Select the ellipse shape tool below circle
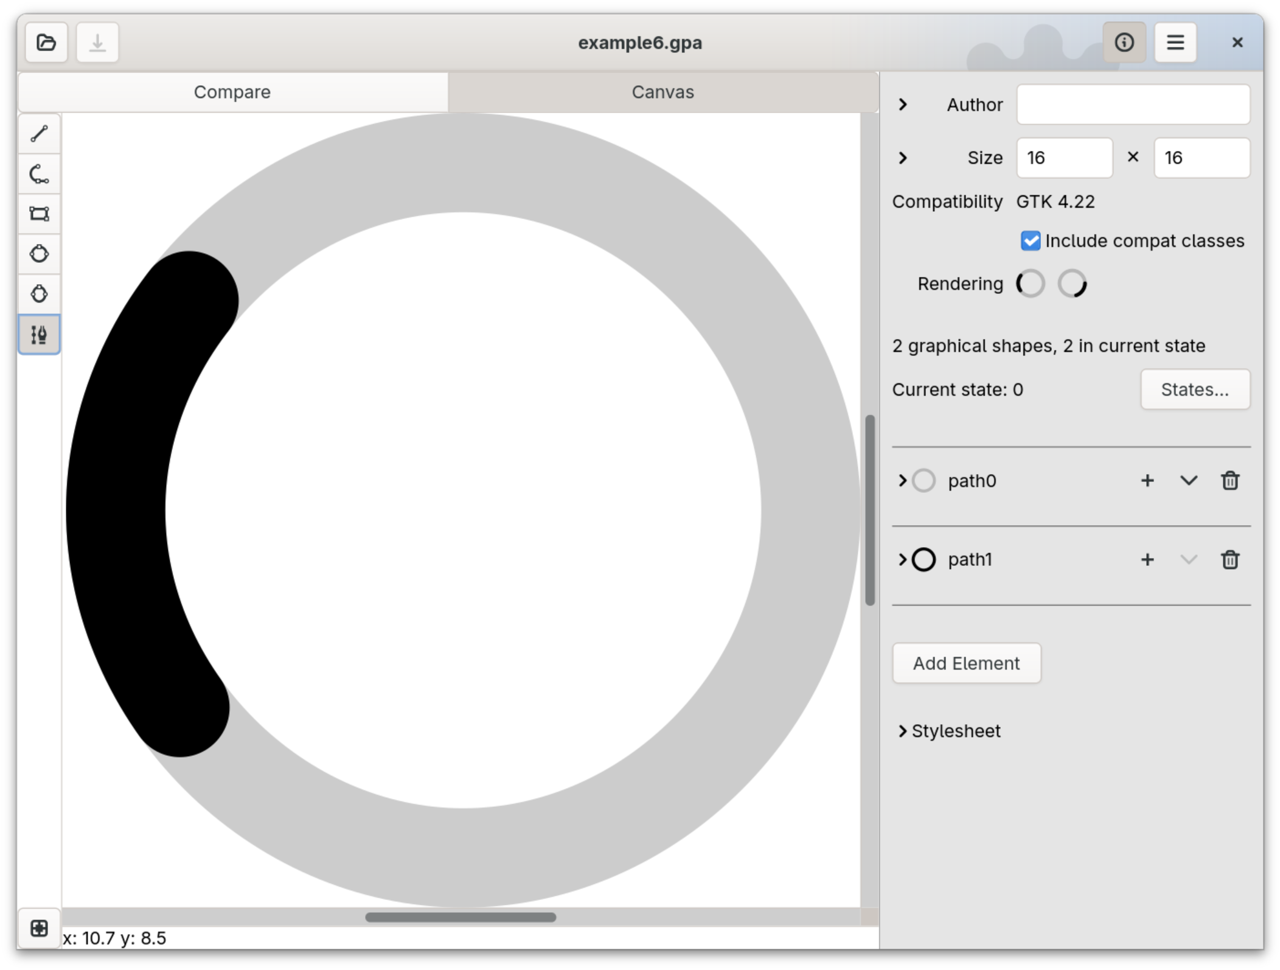The height and width of the screenshot is (970, 1280). click(x=40, y=294)
